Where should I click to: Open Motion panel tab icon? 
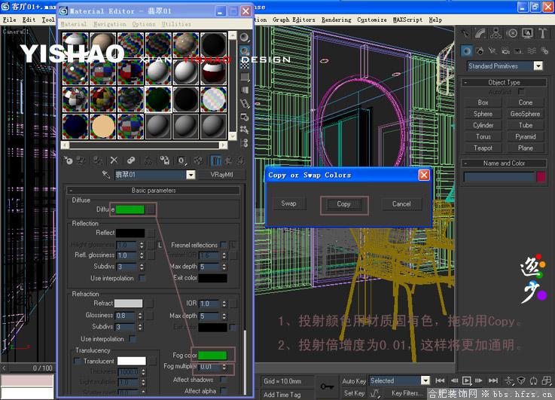pos(511,33)
